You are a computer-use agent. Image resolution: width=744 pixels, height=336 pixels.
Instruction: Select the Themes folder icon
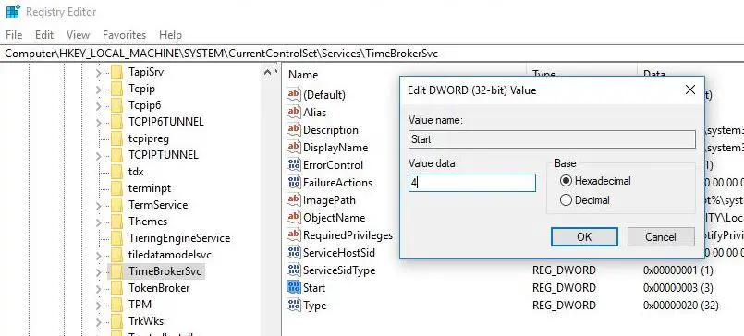coord(116,222)
